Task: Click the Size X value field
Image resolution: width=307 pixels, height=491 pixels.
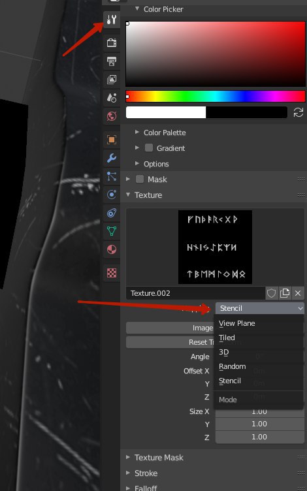Action: [260, 411]
